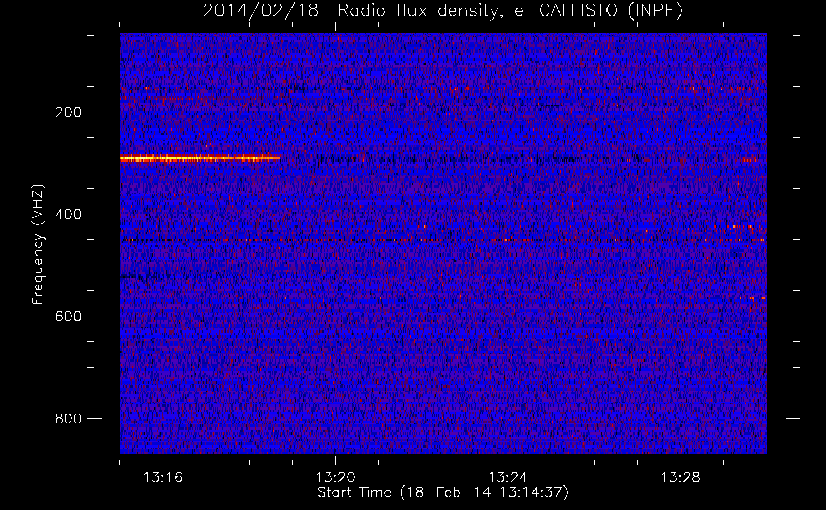This screenshot has width=826, height=510.
Task: Click the 13:28 time tick label
Action: (x=681, y=478)
